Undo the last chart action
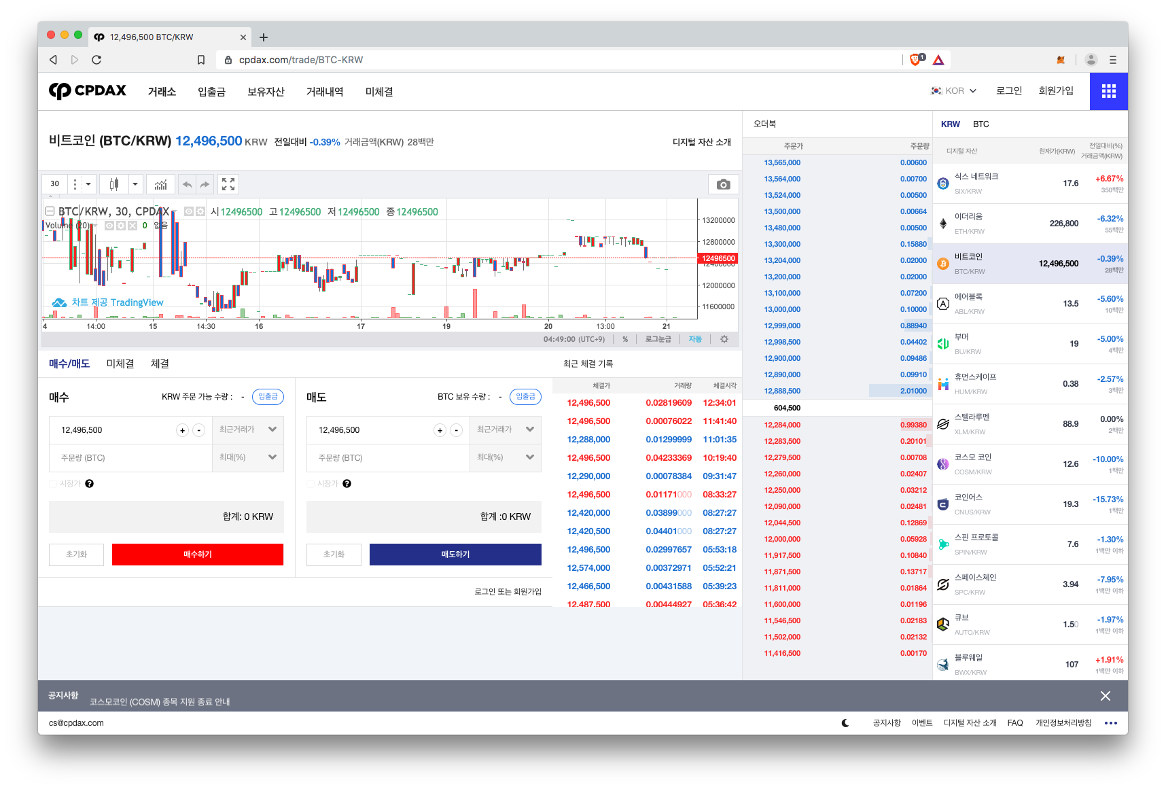Screen dimensions: 1166x789 click(x=187, y=184)
